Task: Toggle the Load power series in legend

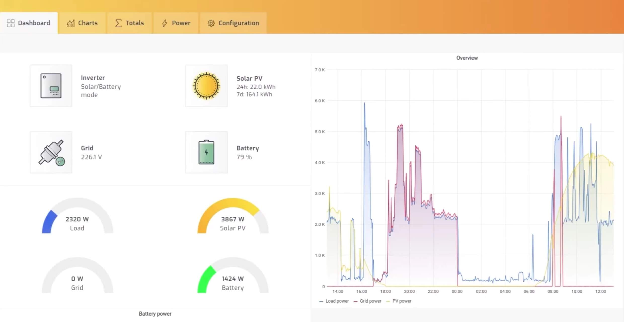Action: tap(337, 301)
